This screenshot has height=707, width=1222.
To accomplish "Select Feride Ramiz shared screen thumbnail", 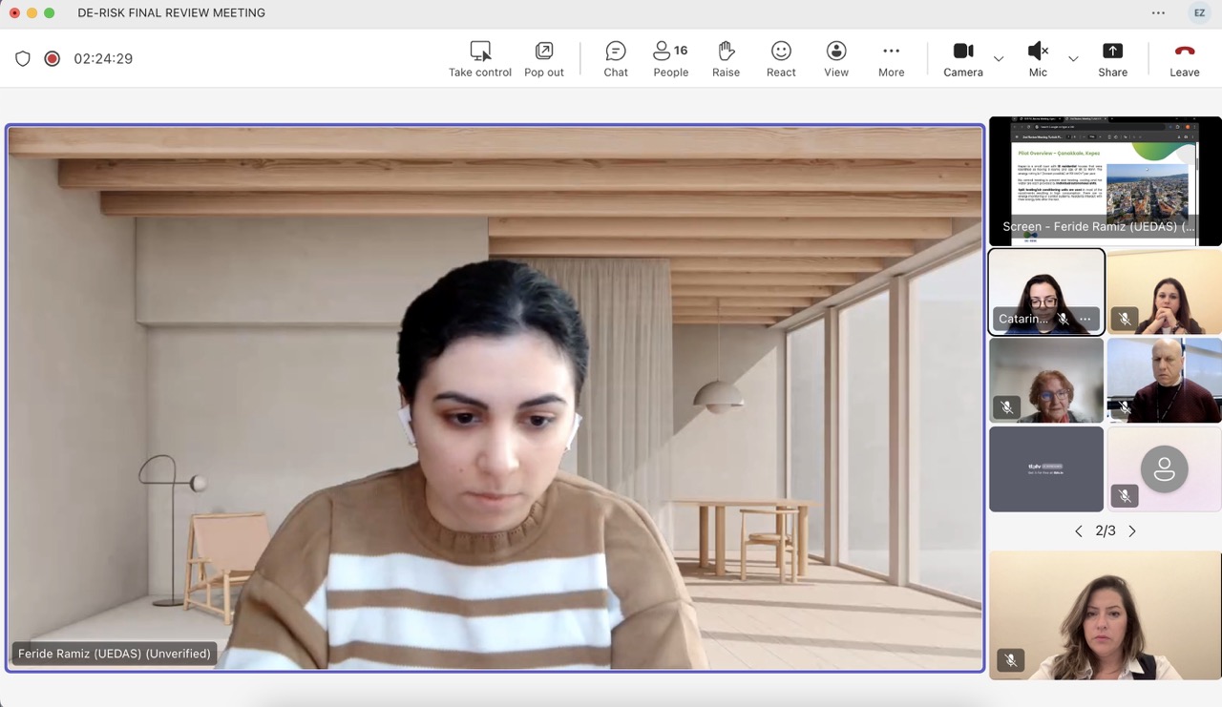I will [x=1105, y=180].
